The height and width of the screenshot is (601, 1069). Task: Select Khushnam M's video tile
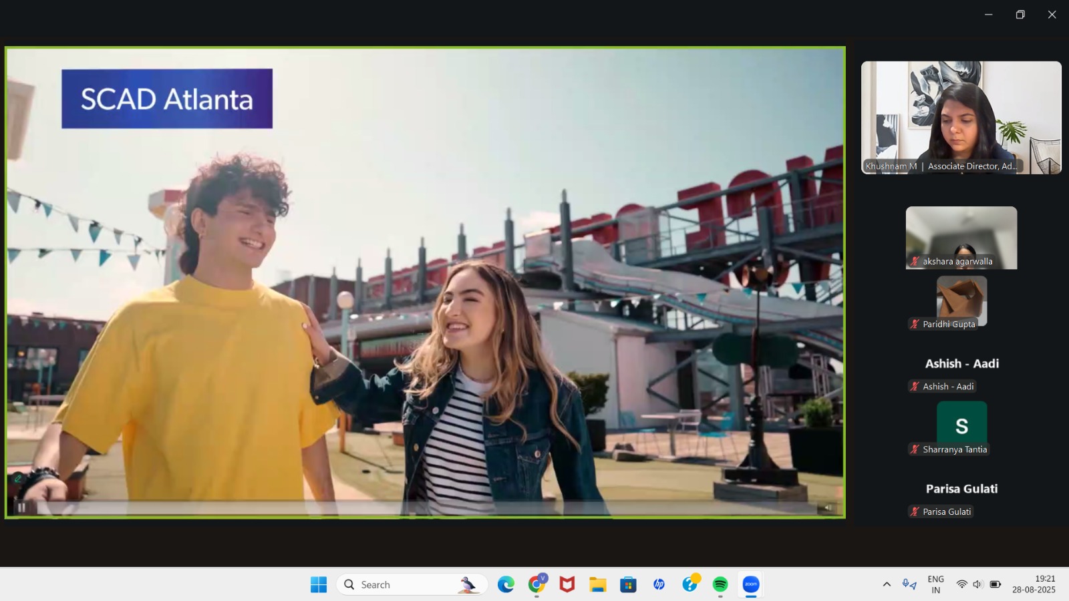pyautogui.click(x=961, y=118)
